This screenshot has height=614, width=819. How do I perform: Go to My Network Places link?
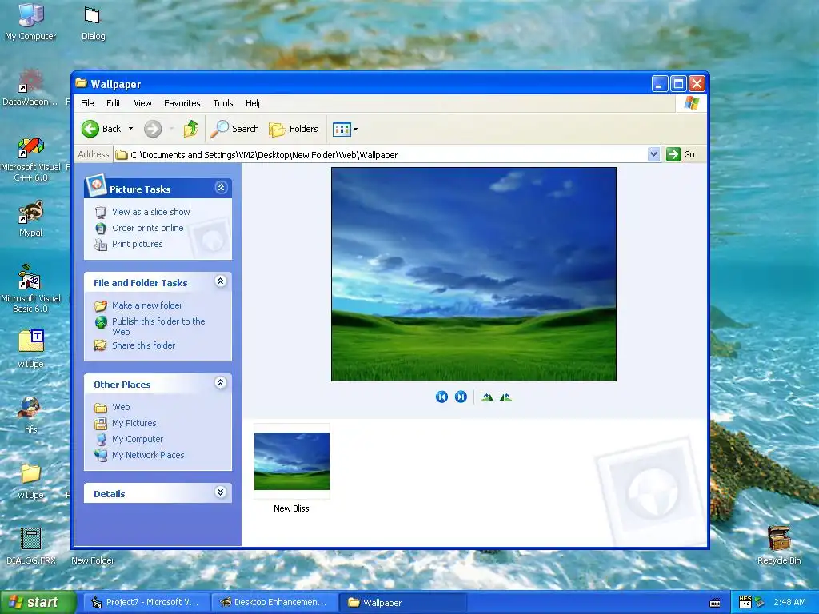(148, 455)
